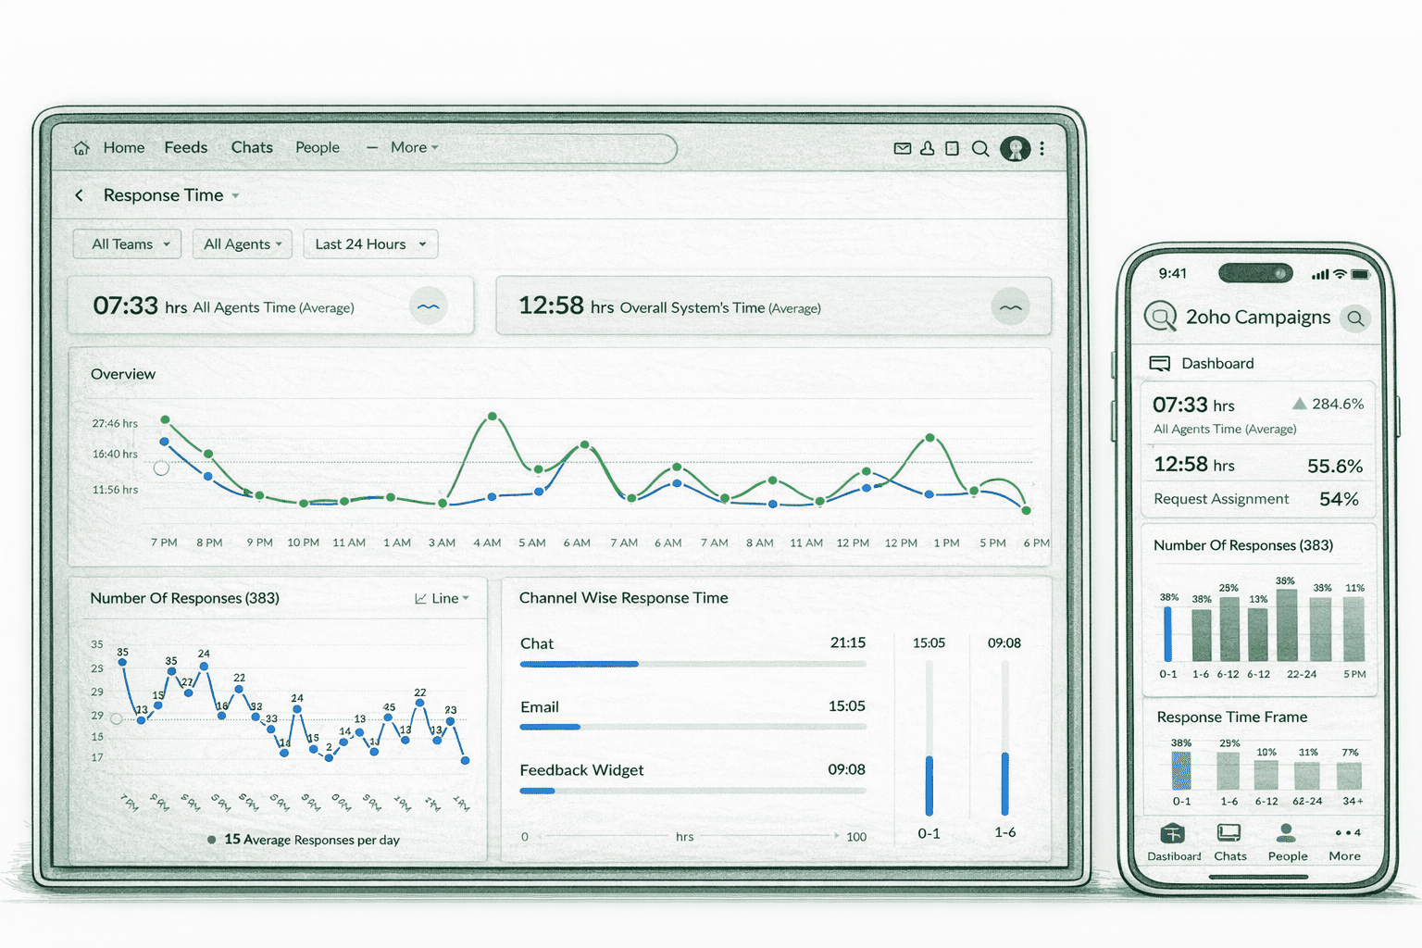Click the circle marker near 27:46 hrs axis
Image resolution: width=1422 pixels, height=948 pixels.
(x=161, y=468)
